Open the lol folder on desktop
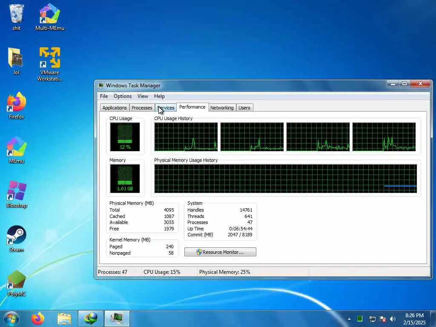Image resolution: width=436 pixels, height=327 pixels. (x=16, y=60)
